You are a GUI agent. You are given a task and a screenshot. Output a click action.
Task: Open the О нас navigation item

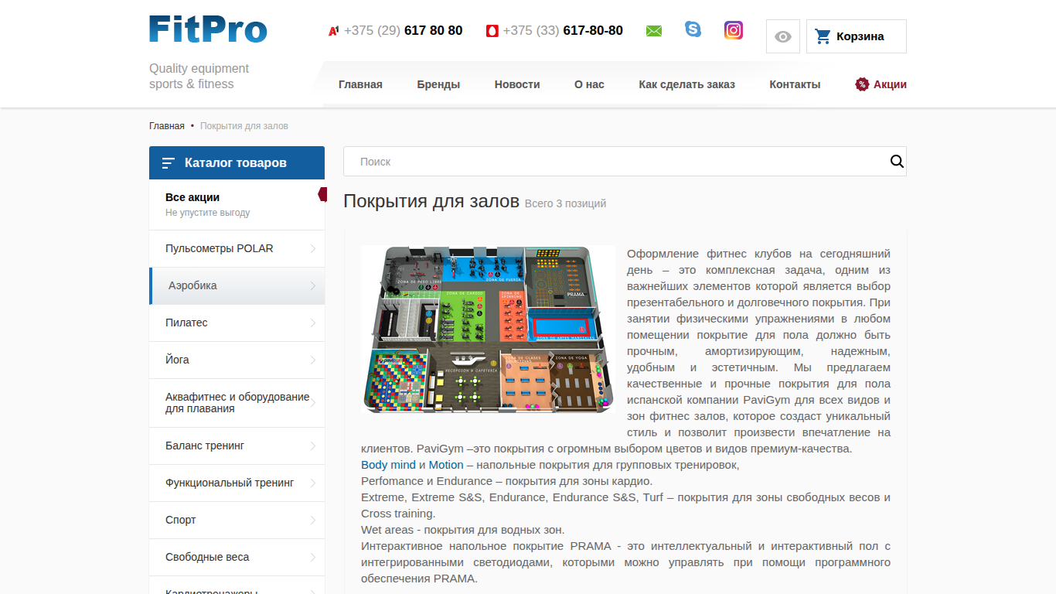[589, 84]
